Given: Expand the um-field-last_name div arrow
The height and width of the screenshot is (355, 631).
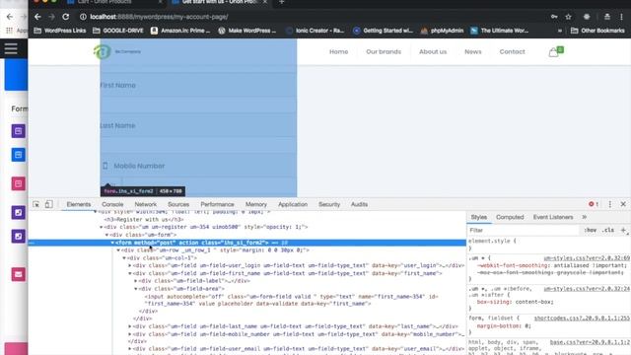Looking at the screenshot, I should pos(130,326).
